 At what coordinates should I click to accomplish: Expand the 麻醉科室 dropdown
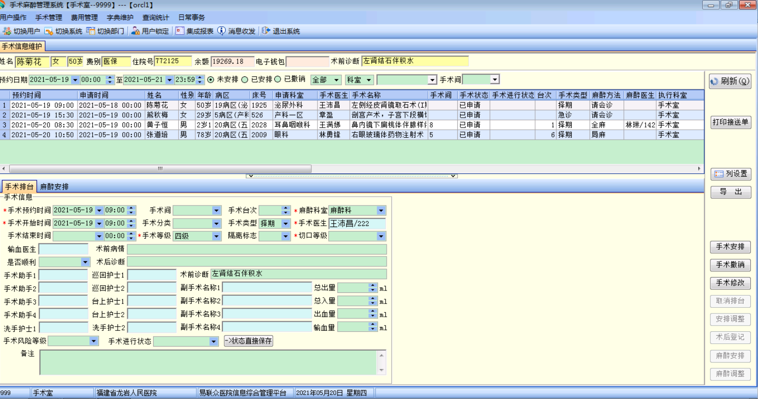pyautogui.click(x=381, y=210)
